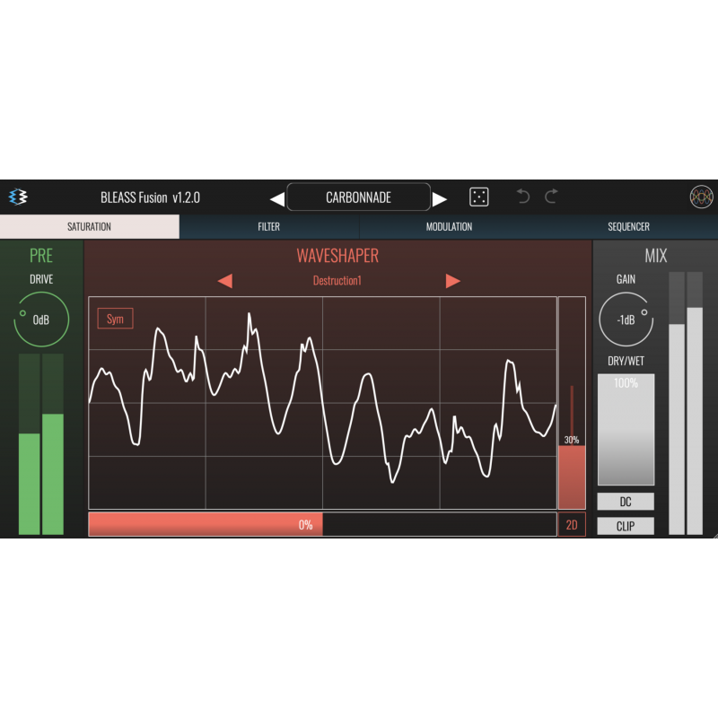Open the waveform circle icon at top right

coord(701,197)
